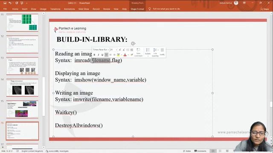The image size is (273, 153).
Task: Select the Shape Format tab
Action: [x=137, y=9]
